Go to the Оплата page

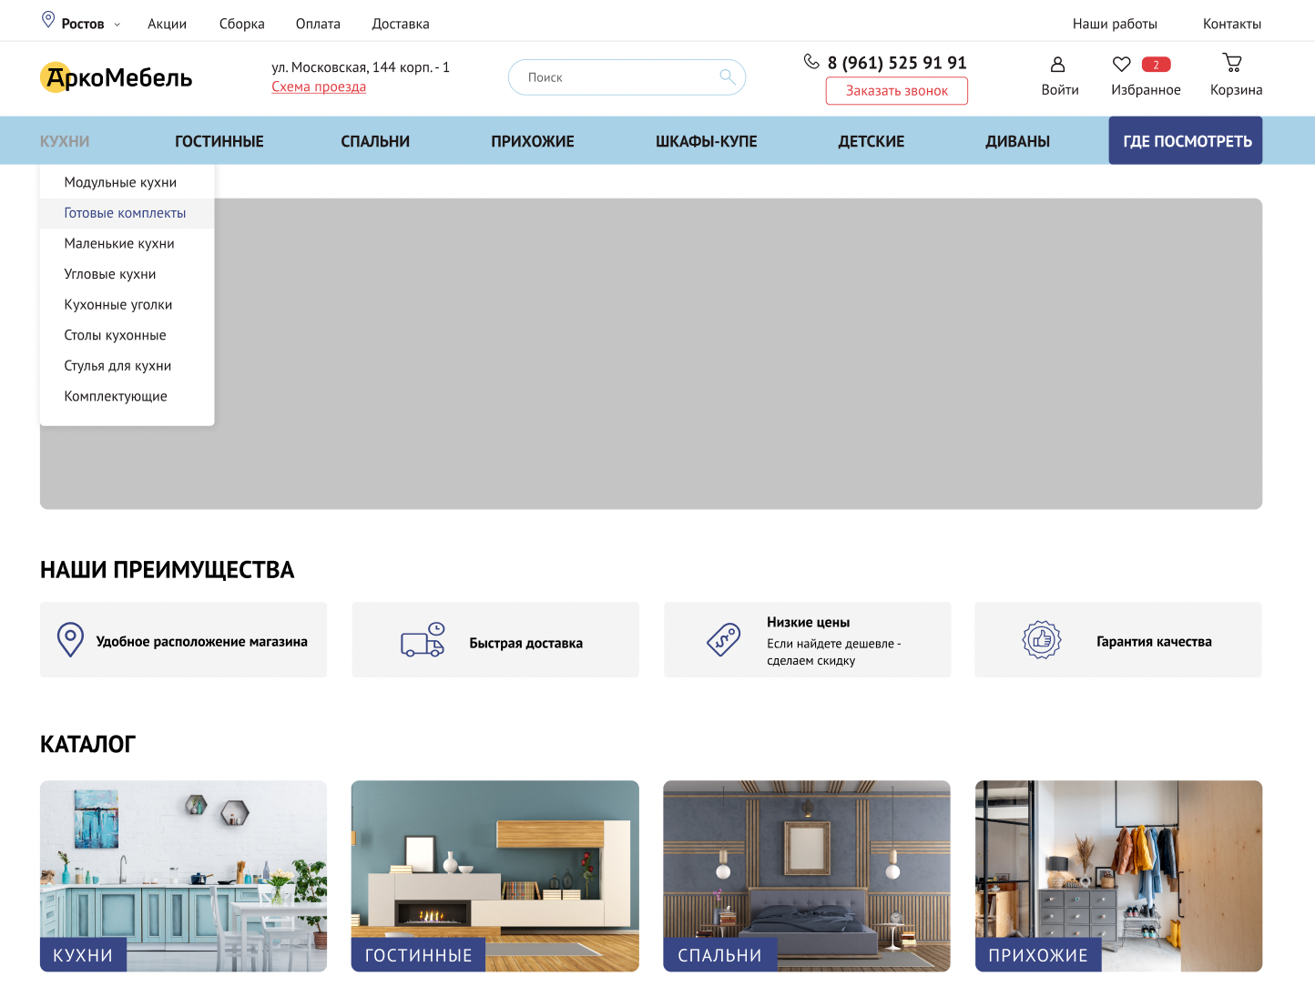(x=318, y=24)
